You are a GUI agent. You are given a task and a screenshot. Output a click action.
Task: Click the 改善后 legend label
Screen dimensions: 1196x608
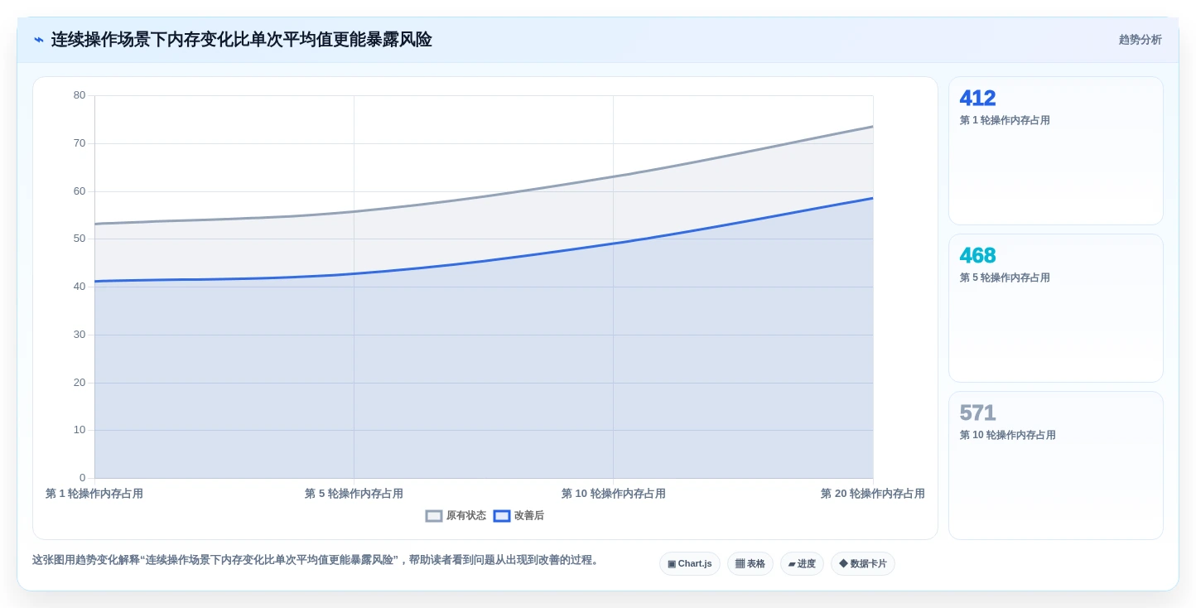point(529,516)
